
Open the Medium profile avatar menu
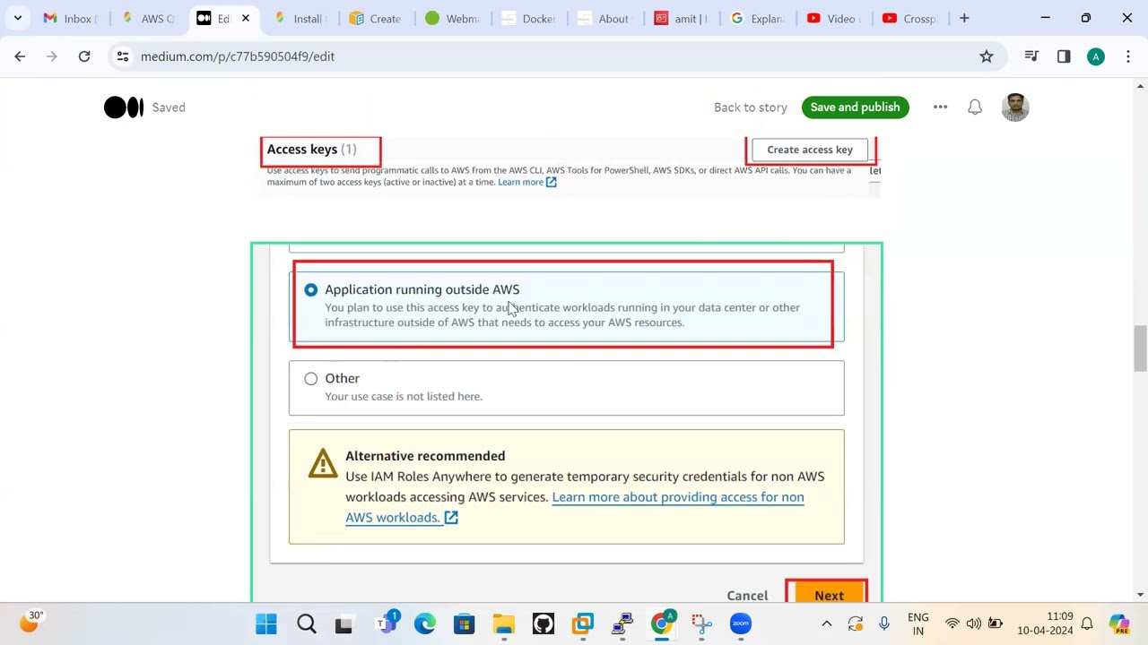(x=1015, y=107)
